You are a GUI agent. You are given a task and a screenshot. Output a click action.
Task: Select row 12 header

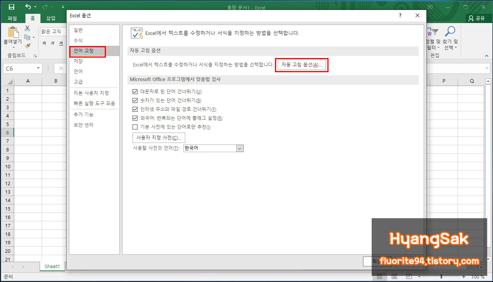click(x=7, y=183)
